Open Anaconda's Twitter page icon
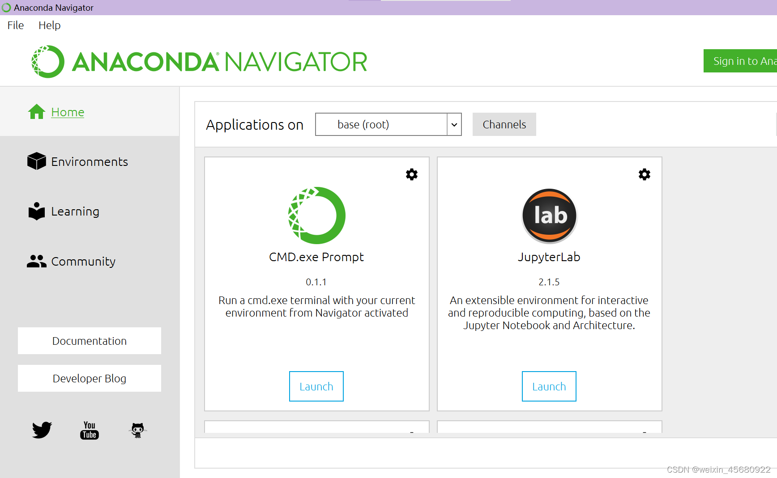 [x=42, y=430]
